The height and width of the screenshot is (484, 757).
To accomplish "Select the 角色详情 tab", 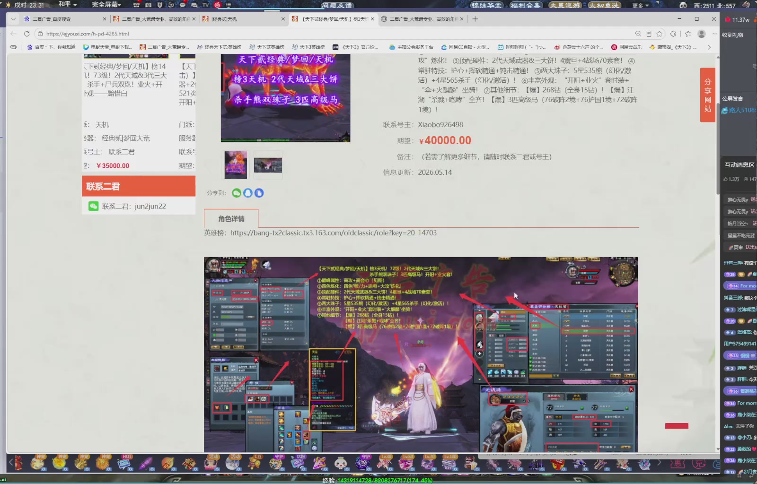I will tap(231, 218).
